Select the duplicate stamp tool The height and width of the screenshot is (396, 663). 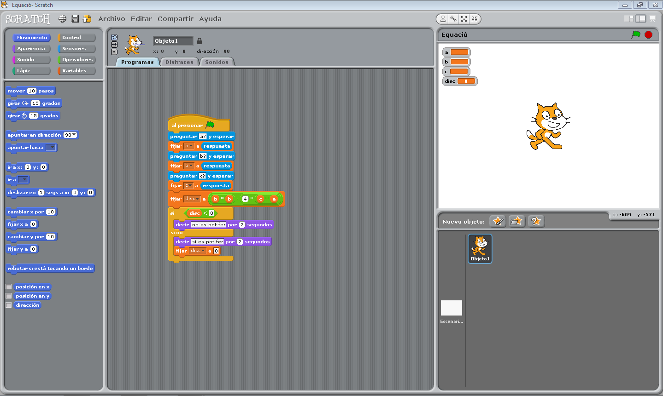[x=443, y=19]
